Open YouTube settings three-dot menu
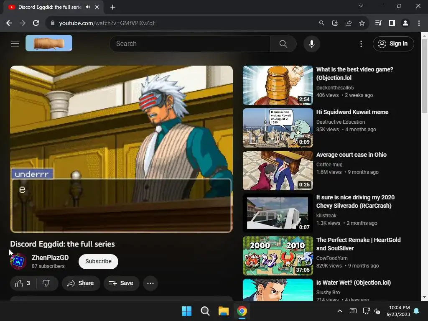 361,43
